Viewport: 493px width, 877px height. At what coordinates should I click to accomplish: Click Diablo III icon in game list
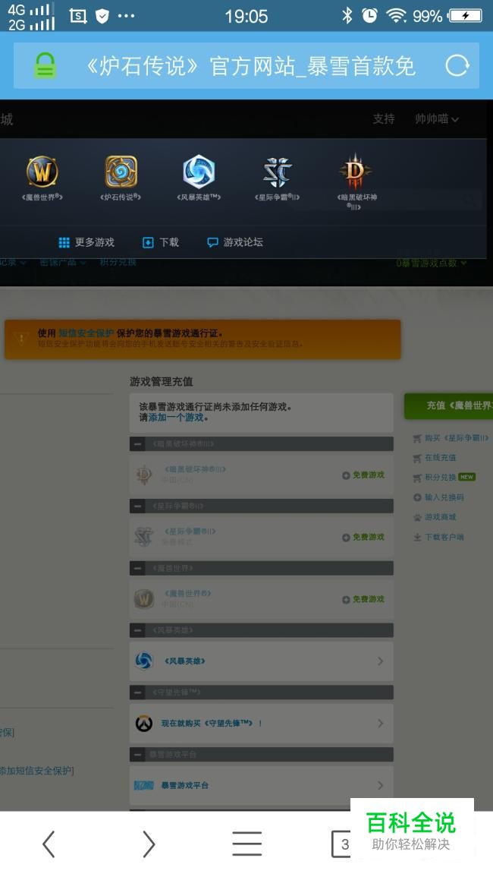pyautogui.click(x=144, y=475)
